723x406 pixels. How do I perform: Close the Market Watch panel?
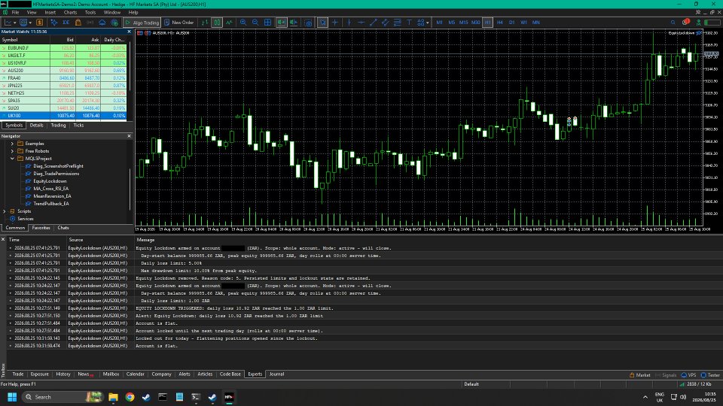[129, 32]
